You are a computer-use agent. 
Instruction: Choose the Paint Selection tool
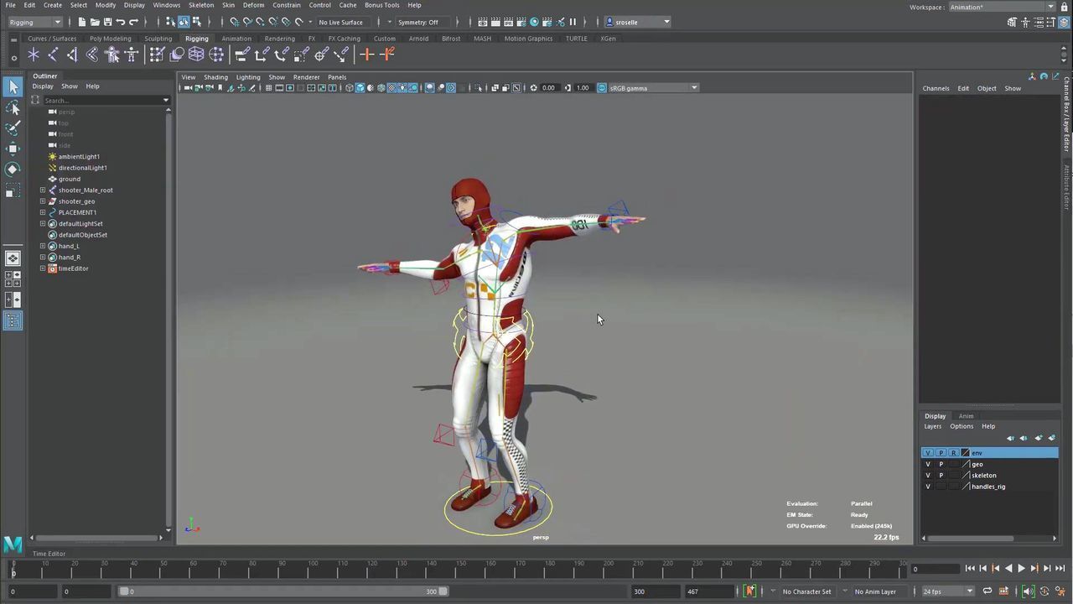pos(13,128)
